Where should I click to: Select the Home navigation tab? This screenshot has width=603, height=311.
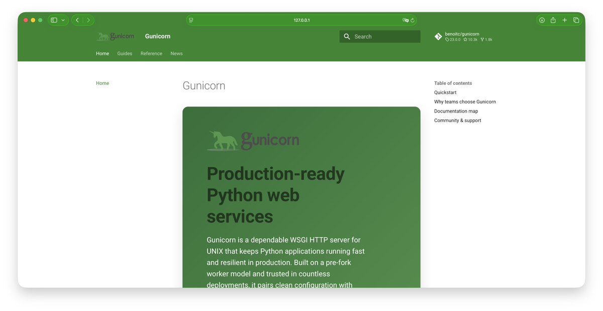[x=103, y=53]
